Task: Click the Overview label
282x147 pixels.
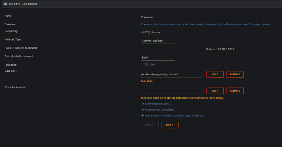Action: pyautogui.click(x=10, y=24)
